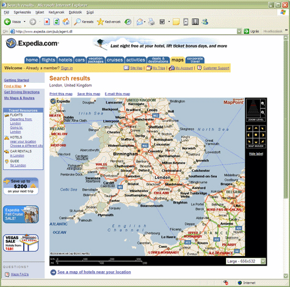The height and width of the screenshot is (287, 290).
Task: Open the Fájl menu
Action: tap(7, 12)
